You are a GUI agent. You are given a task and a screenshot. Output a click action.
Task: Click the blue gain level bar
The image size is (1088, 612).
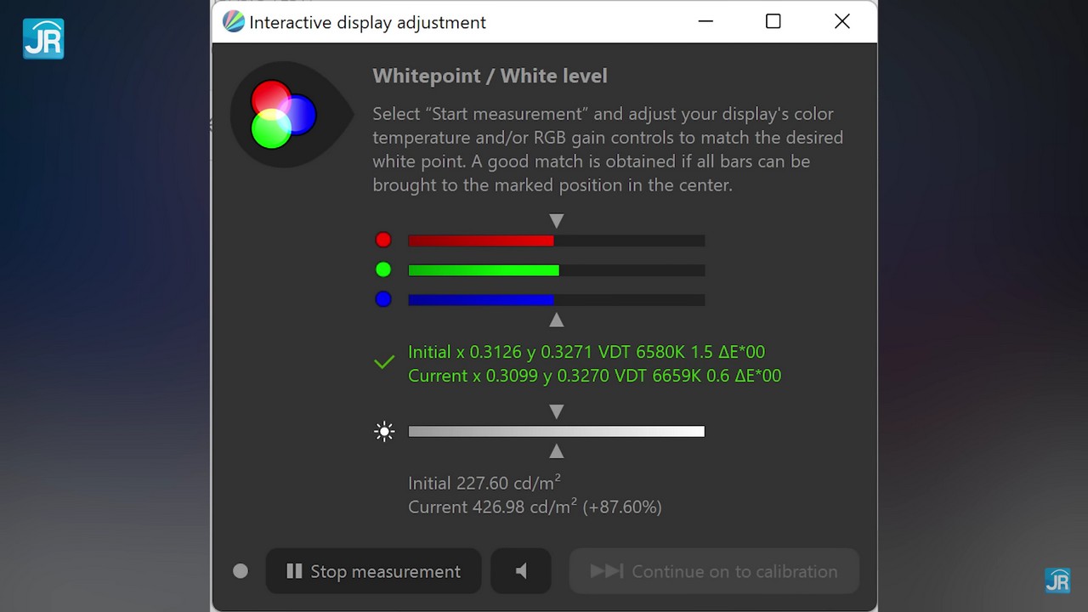coord(556,299)
